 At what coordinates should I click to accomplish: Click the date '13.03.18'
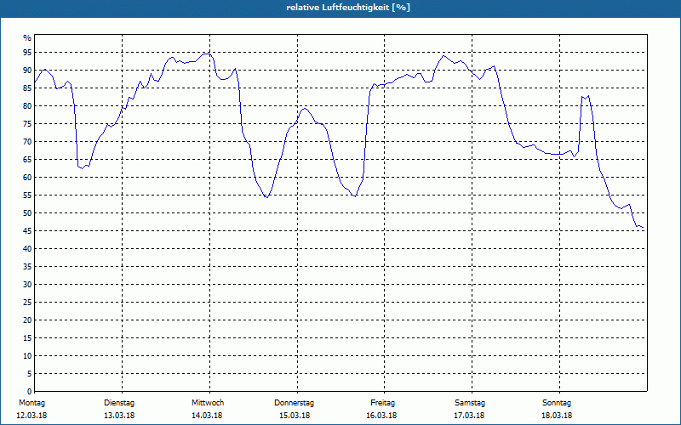pyautogui.click(x=119, y=416)
